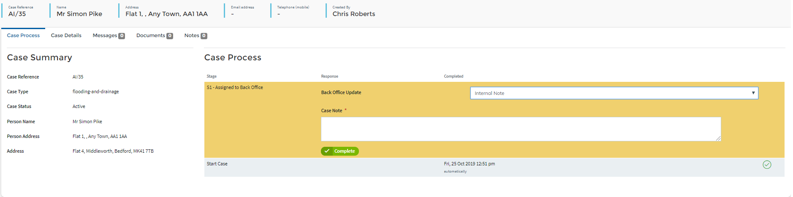Click Created By name Chris Roberts in header

pos(353,14)
